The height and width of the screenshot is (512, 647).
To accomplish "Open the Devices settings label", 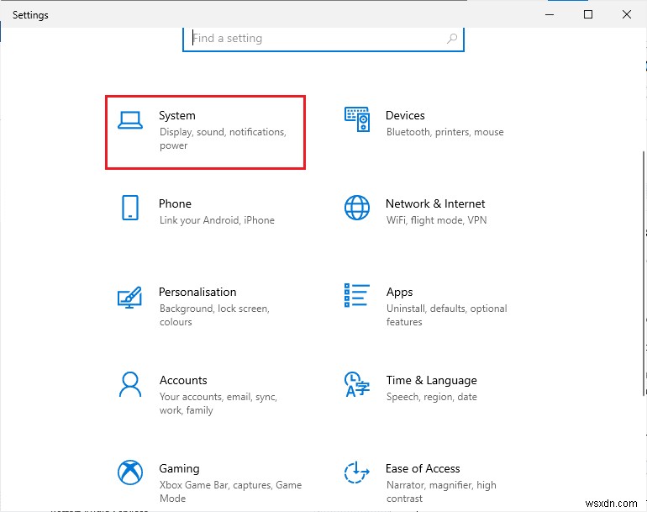I will 405,115.
